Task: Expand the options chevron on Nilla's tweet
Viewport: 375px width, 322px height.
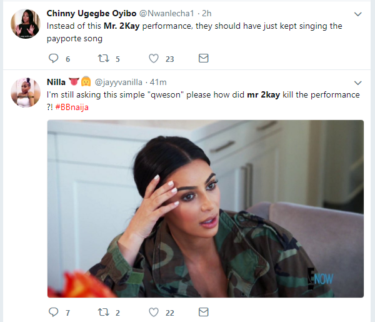Action: [x=358, y=83]
